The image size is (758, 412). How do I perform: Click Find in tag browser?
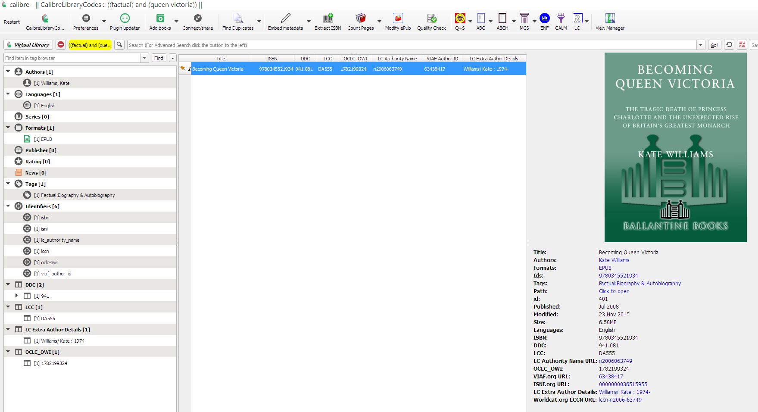pos(159,58)
